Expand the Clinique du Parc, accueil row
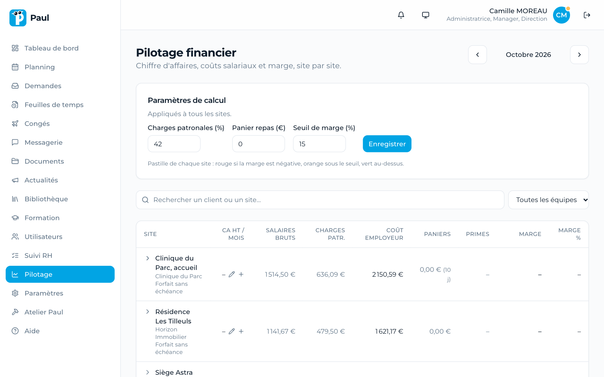 click(148, 258)
